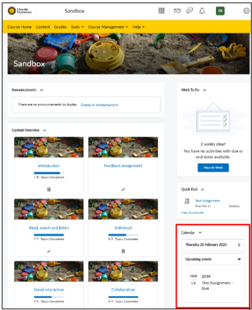Image resolution: width=252 pixels, height=310 pixels.
Task: Open the Feedback Assignment module thumbnail
Action: [x=123, y=147]
